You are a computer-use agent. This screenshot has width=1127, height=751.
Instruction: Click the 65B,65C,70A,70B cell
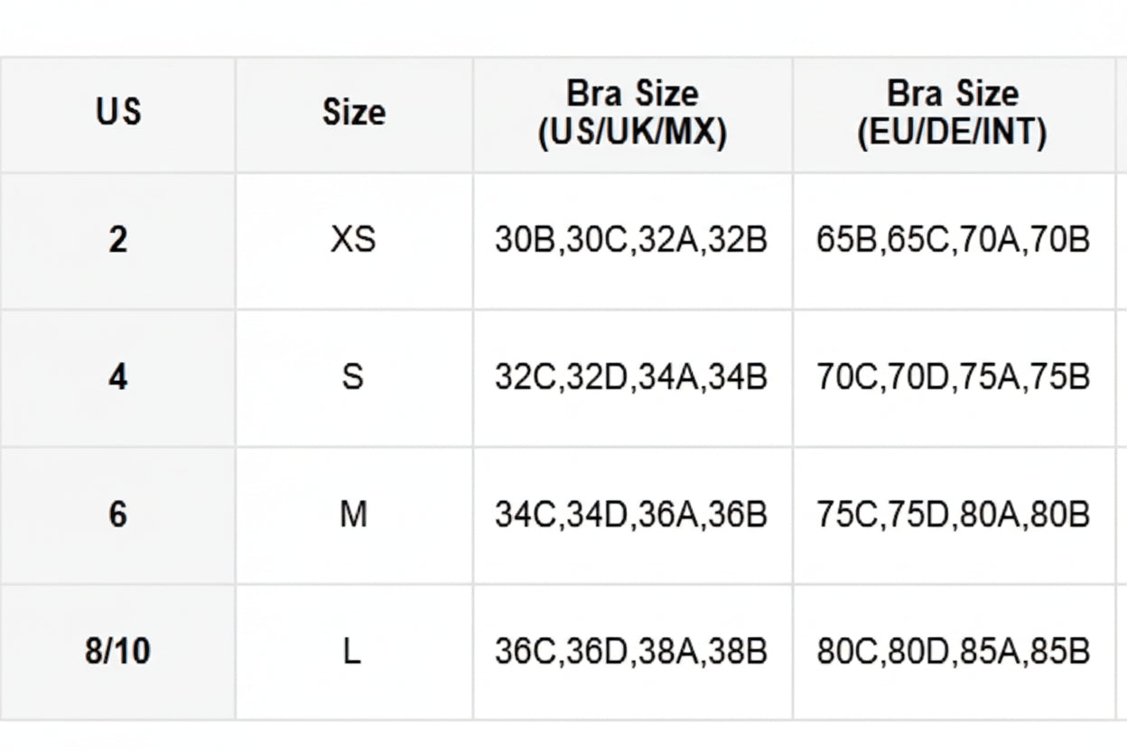tap(953, 240)
